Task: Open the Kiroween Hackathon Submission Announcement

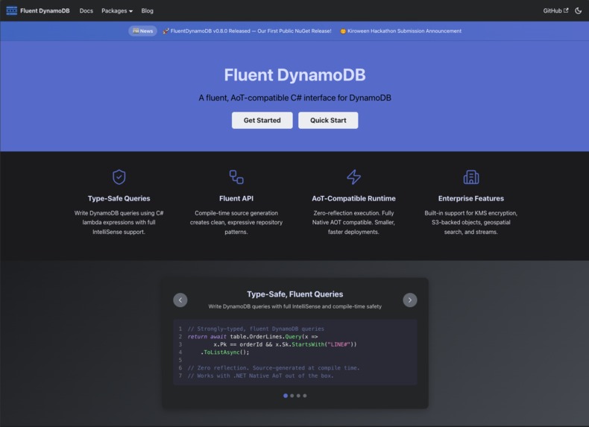Action: pyautogui.click(x=401, y=31)
